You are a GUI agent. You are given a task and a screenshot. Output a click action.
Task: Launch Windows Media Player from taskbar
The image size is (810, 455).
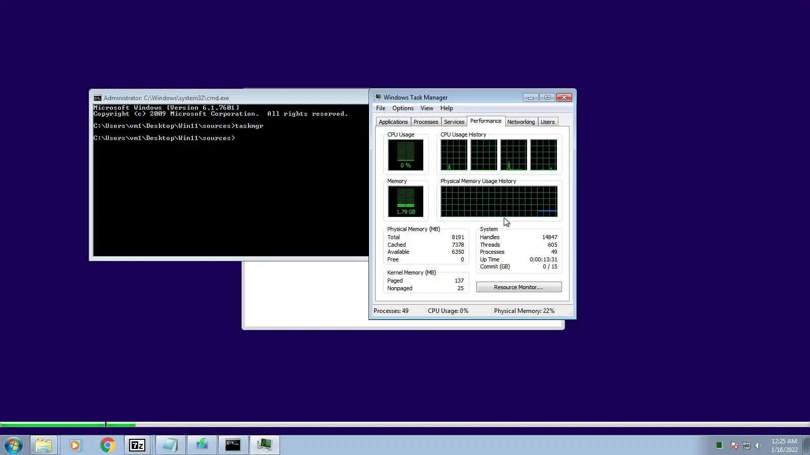(75, 445)
